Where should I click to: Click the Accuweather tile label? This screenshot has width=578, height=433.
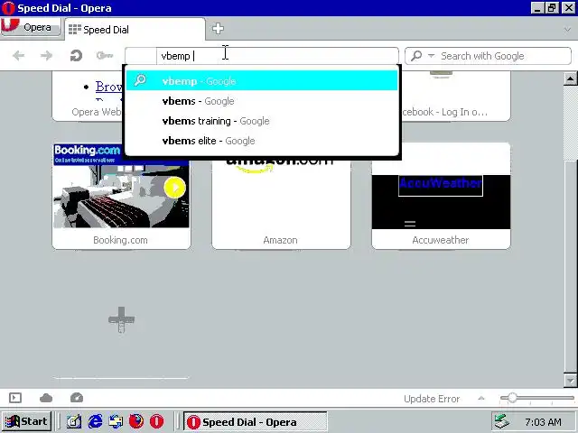[x=441, y=240]
